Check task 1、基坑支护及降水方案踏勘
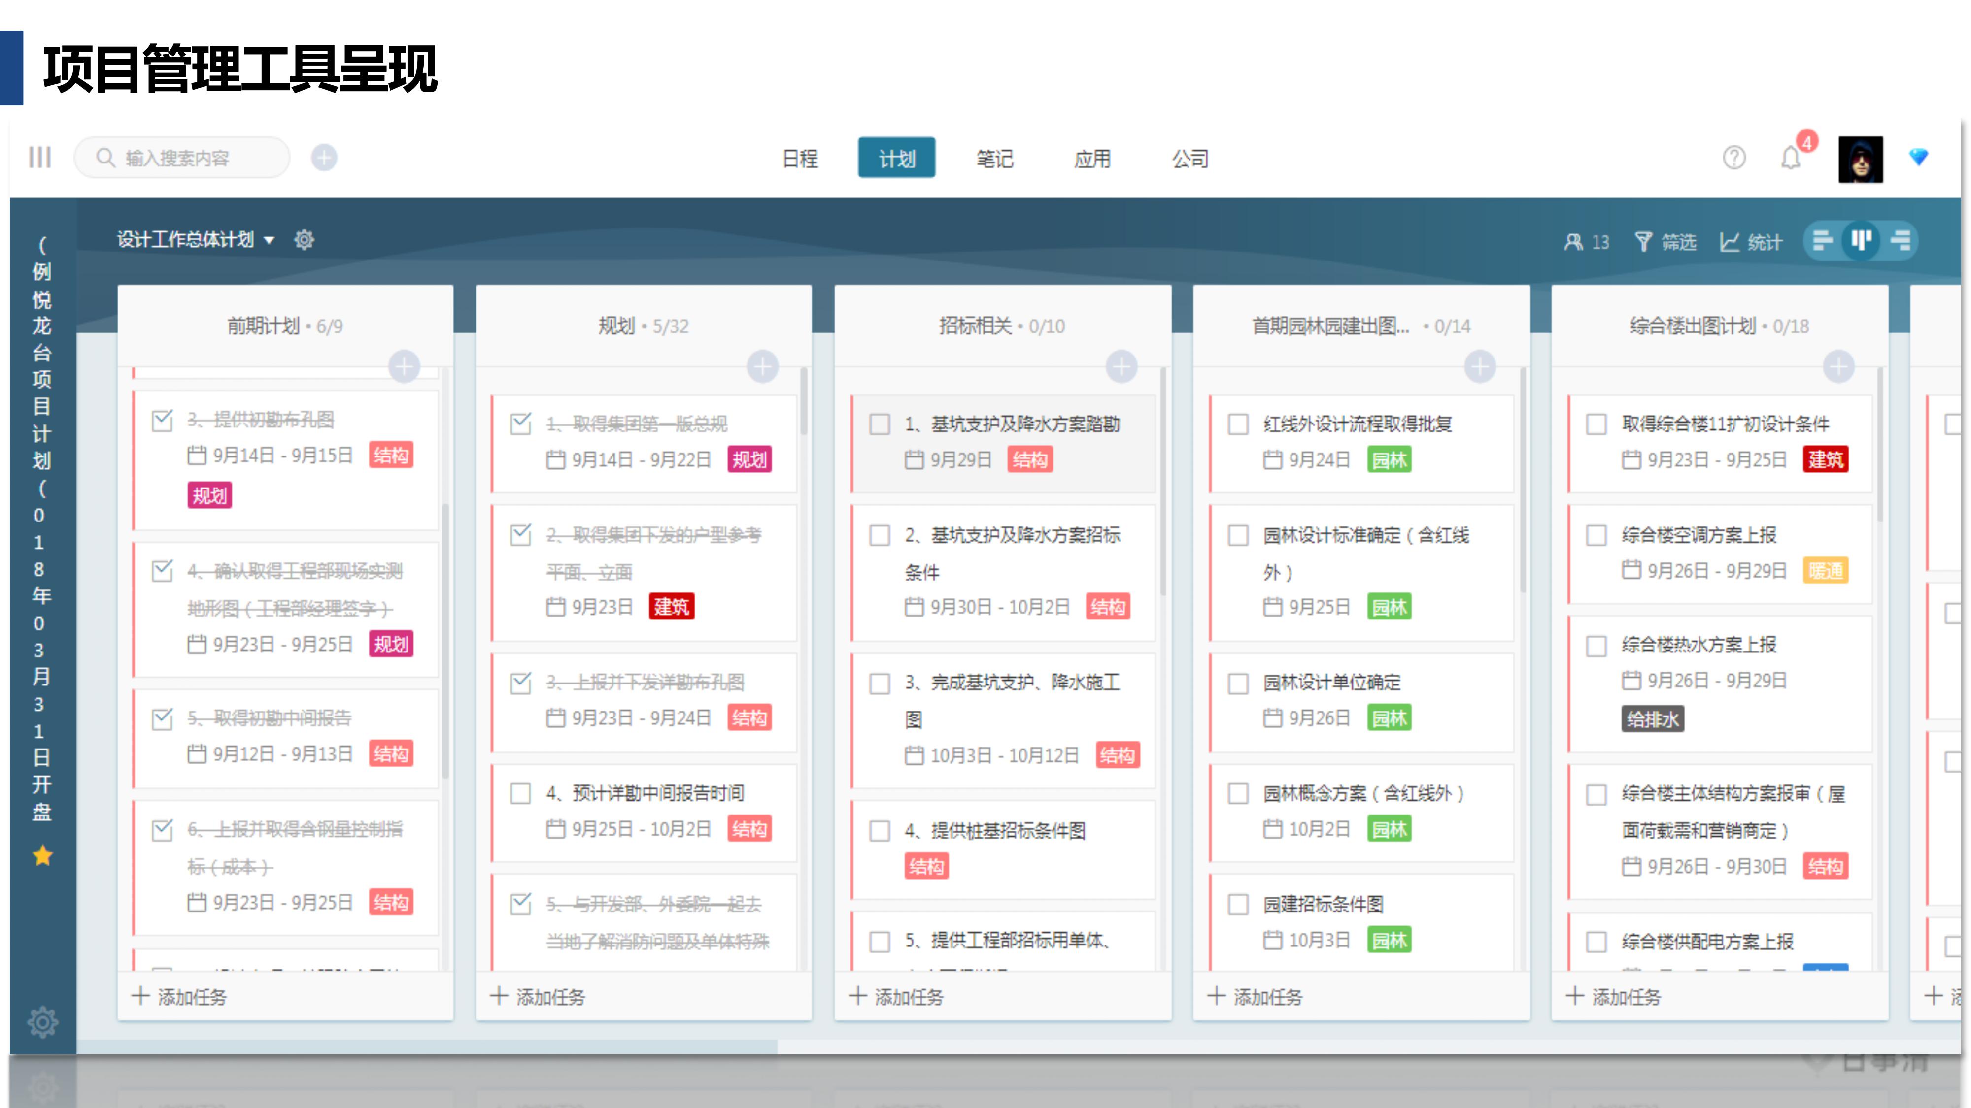The width and height of the screenshot is (1971, 1108). point(880,424)
